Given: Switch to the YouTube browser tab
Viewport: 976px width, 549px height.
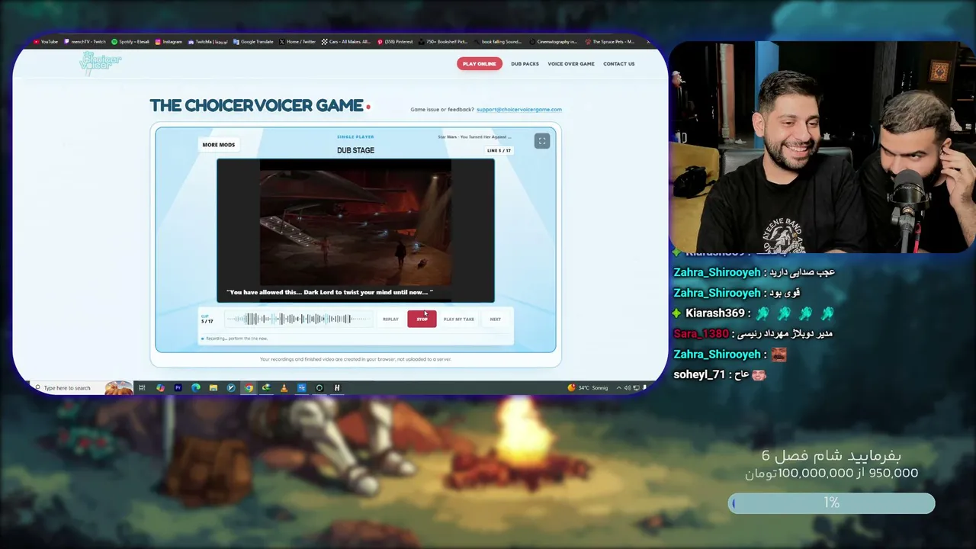Looking at the screenshot, I should [x=46, y=42].
